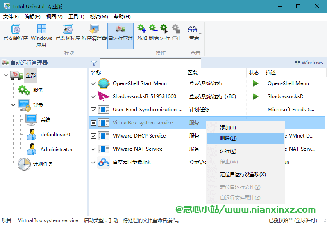This screenshot has height=225, width=327.
Task: Click Open-Shell running status arrow
Action: (x=255, y=83)
